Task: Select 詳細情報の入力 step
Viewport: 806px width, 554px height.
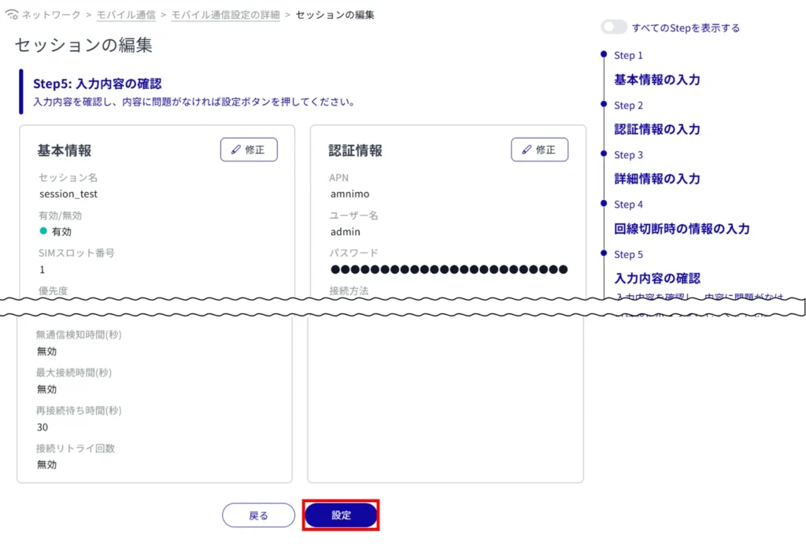Action: coord(656,179)
